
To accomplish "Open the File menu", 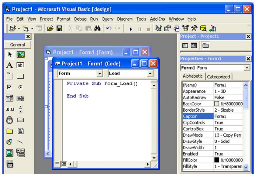I will (9, 19).
